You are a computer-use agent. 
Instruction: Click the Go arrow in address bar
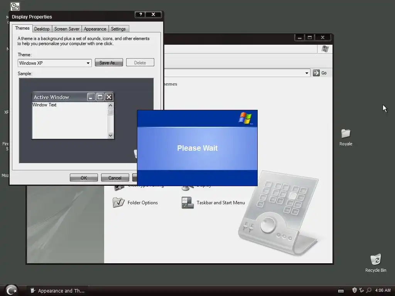click(316, 73)
